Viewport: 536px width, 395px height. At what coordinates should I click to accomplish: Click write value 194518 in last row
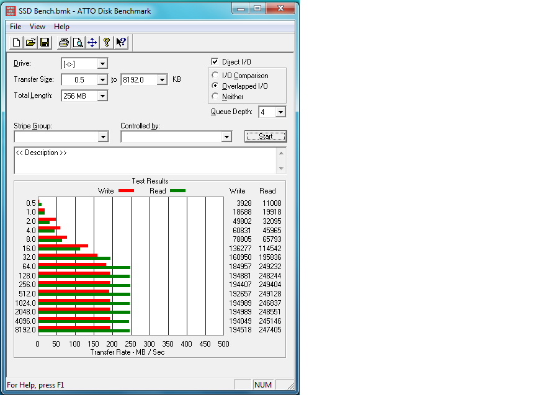click(240, 330)
